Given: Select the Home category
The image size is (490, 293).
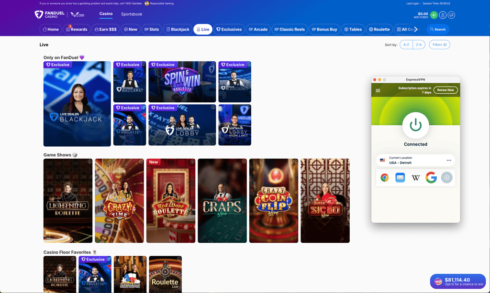Looking at the screenshot, I should pos(51,29).
